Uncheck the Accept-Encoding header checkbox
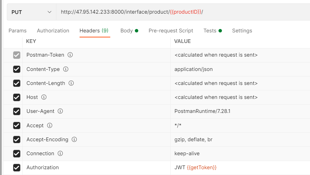The height and width of the screenshot is (175, 310). tap(16, 140)
